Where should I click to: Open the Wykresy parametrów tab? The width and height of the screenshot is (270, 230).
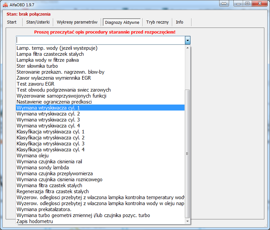77,22
